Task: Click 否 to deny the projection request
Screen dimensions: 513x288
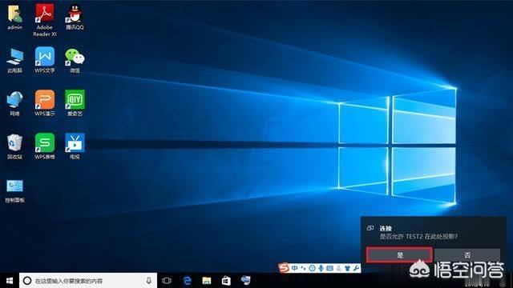Action: click(467, 255)
